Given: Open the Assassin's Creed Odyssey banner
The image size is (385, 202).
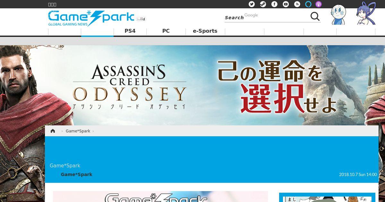Looking at the screenshot, I should click(193, 85).
